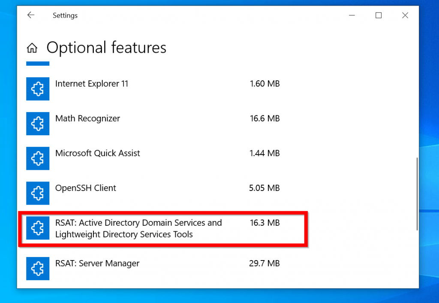Click the 16.3 MB size value
439x303 pixels.
point(265,223)
